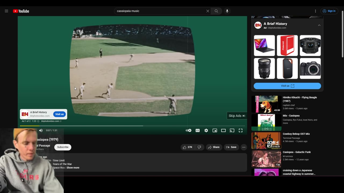Open the Cowboy Bebop OST Mix thumbnail

point(266,140)
